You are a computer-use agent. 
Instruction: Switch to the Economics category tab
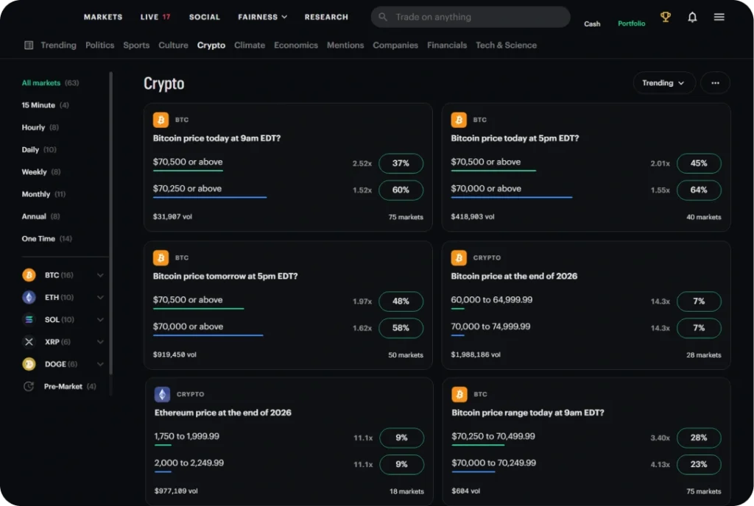296,45
